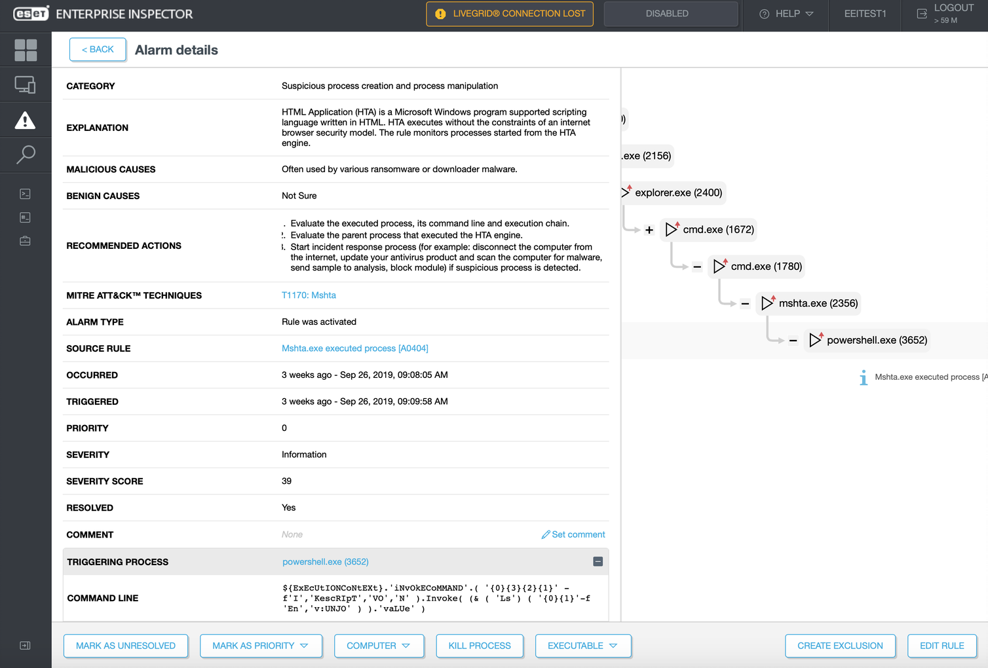The height and width of the screenshot is (668, 988).
Task: Collapse the mshta.exe (2356) node
Action: click(745, 304)
